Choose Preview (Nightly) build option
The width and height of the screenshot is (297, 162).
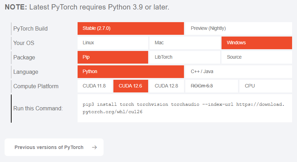tap(238, 28)
